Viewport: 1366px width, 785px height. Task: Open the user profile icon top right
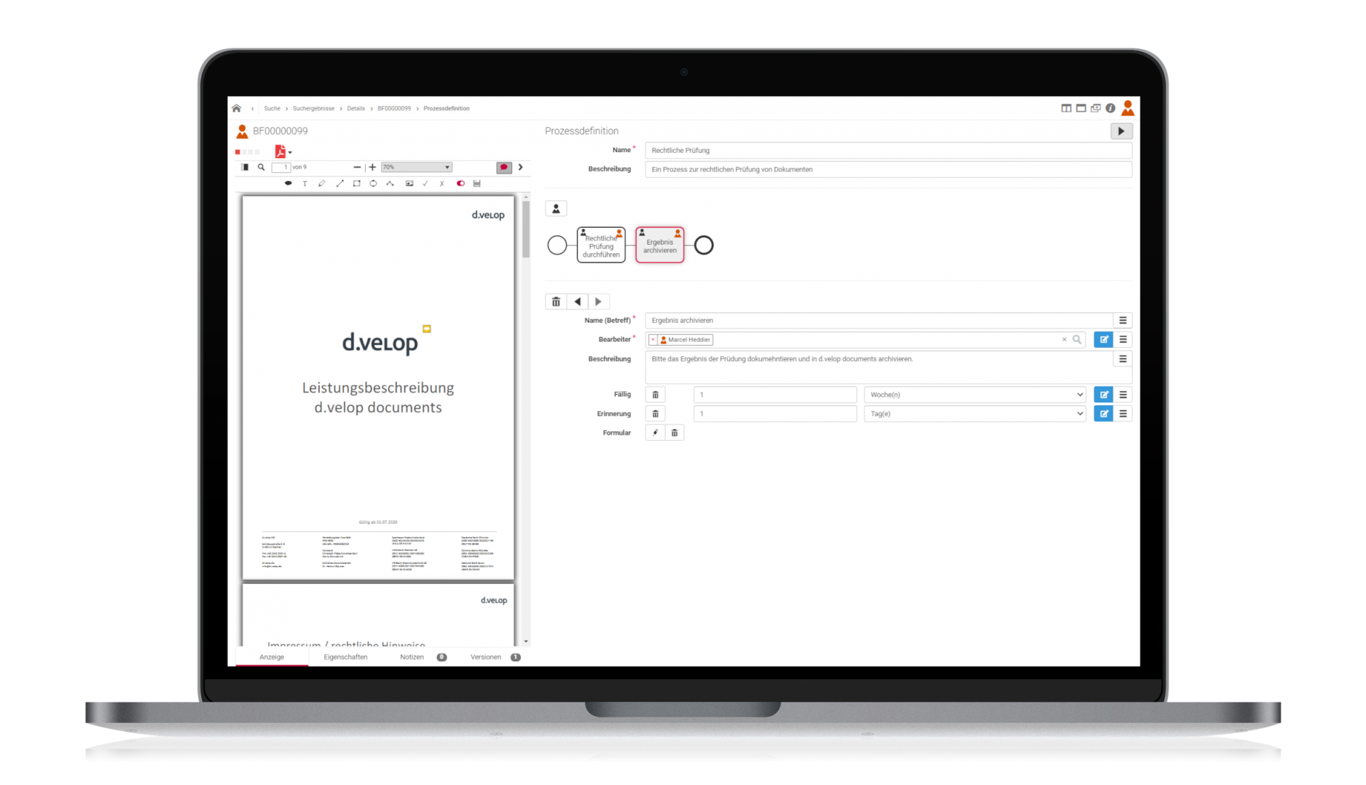1128,107
